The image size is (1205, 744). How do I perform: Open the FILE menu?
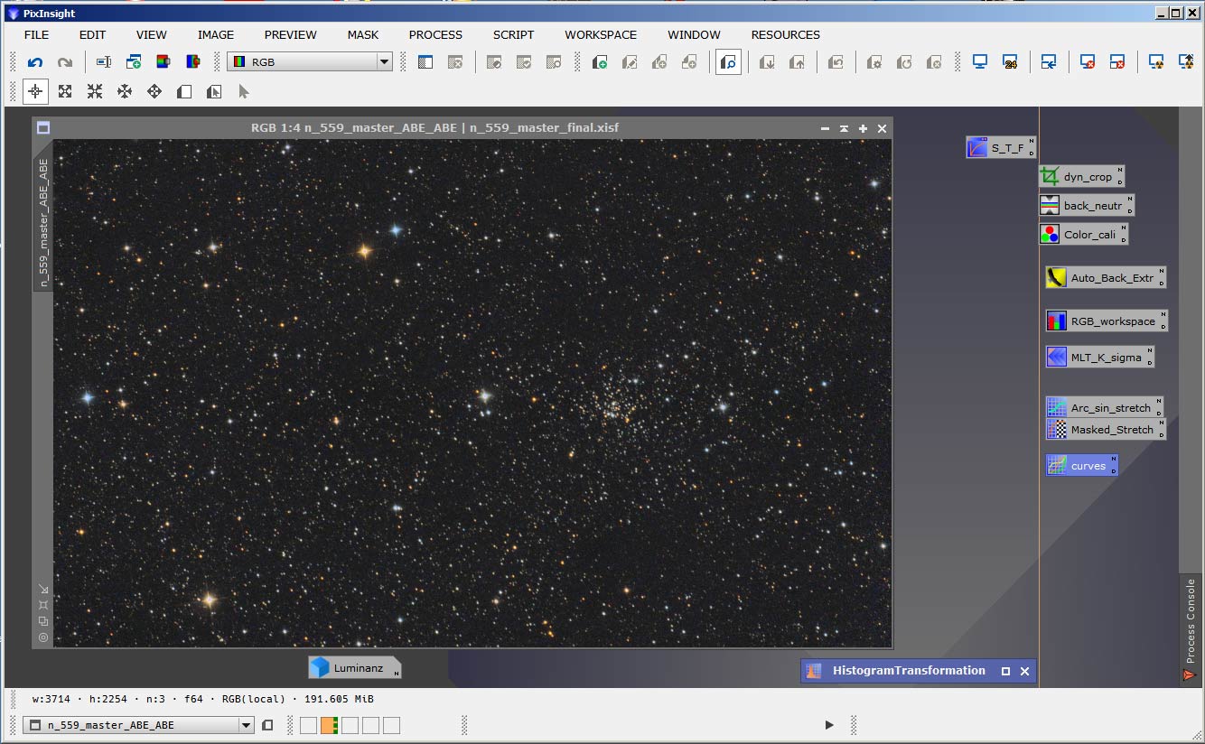[x=37, y=34]
